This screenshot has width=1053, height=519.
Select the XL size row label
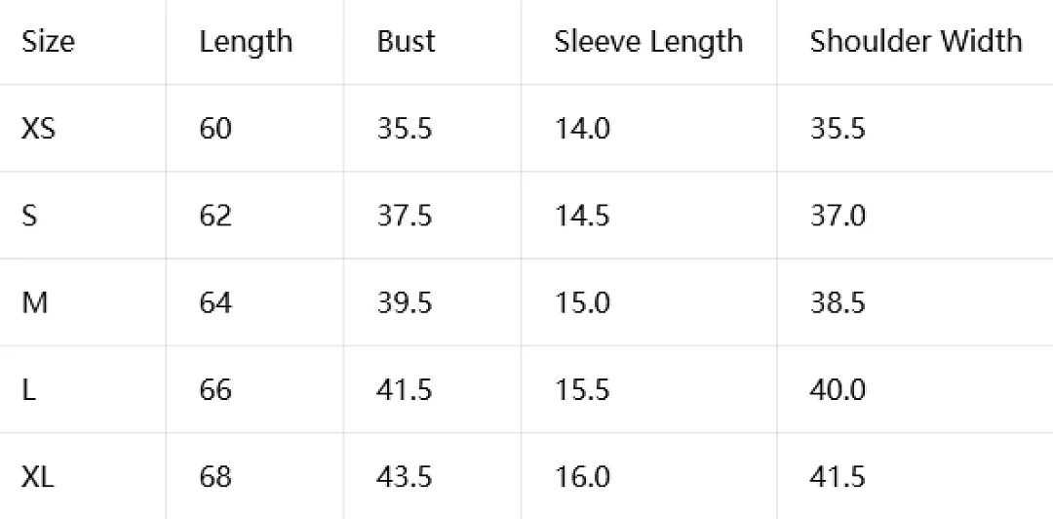coord(38,477)
